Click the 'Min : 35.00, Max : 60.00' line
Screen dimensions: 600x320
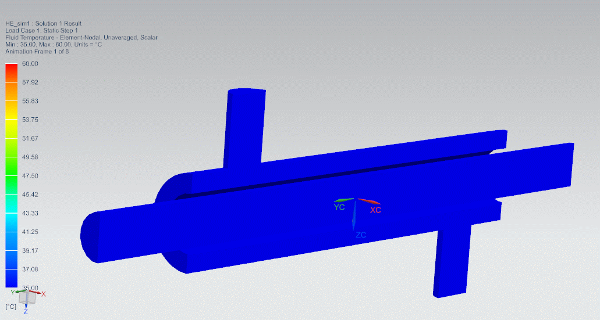[54, 44]
